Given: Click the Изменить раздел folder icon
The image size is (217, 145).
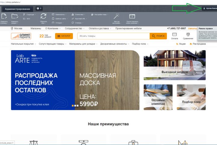Looking at the screenshot, I should tap(15, 16).
